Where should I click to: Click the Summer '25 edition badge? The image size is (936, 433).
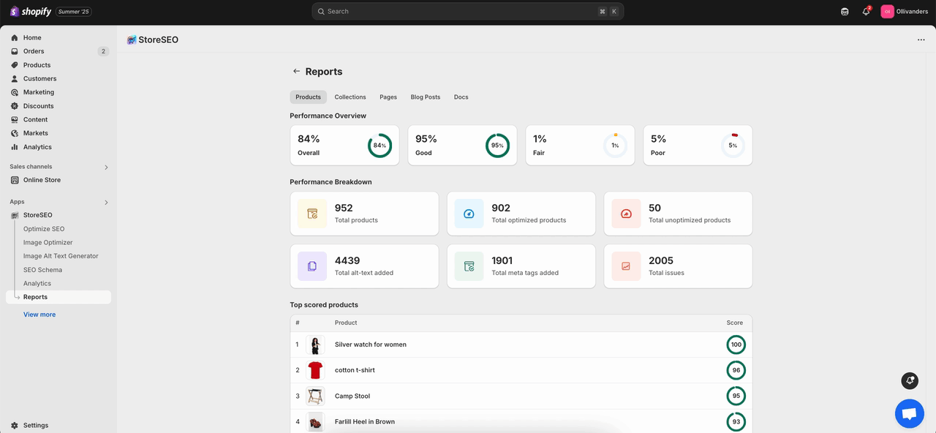click(74, 12)
